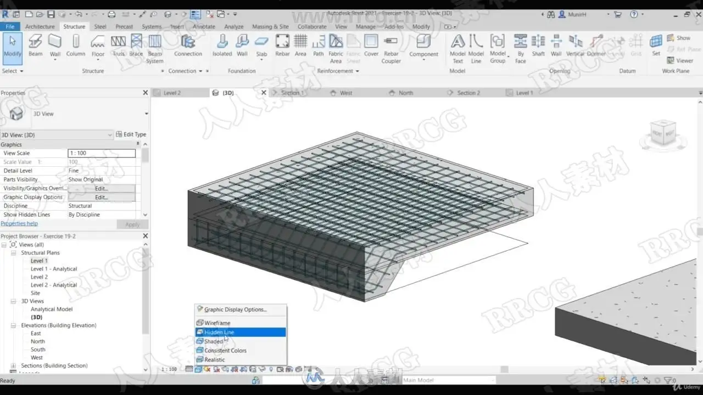Click Set work plane icon
703x395 pixels.
[x=656, y=45]
